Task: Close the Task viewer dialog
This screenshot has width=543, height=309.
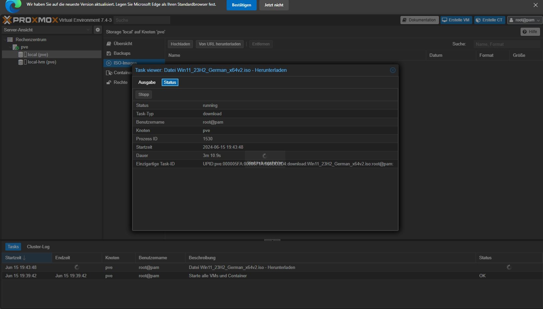Action: pos(393,70)
